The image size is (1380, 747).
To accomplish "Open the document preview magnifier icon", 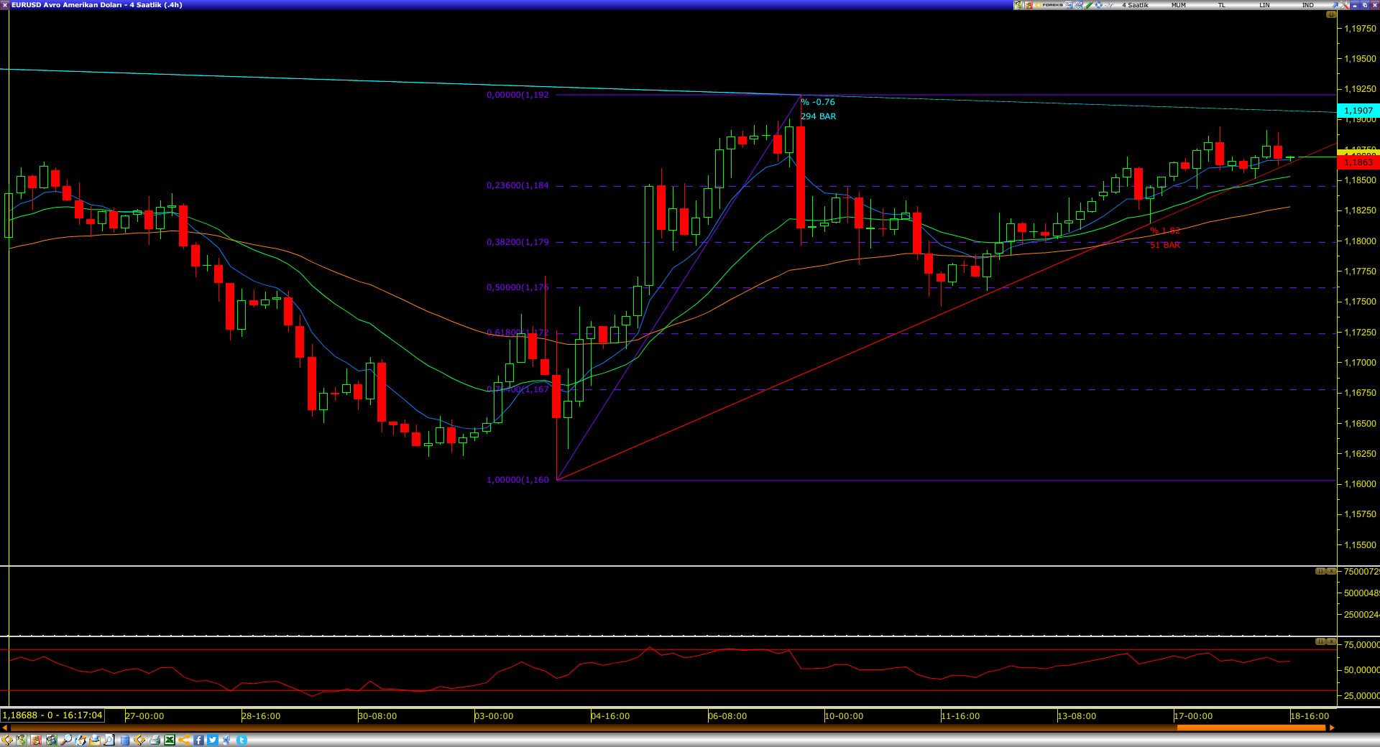I will pyautogui.click(x=109, y=740).
